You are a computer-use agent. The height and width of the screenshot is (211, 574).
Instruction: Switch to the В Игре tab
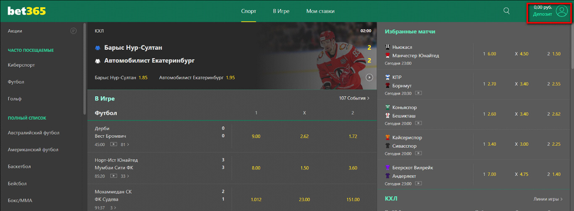click(x=281, y=11)
